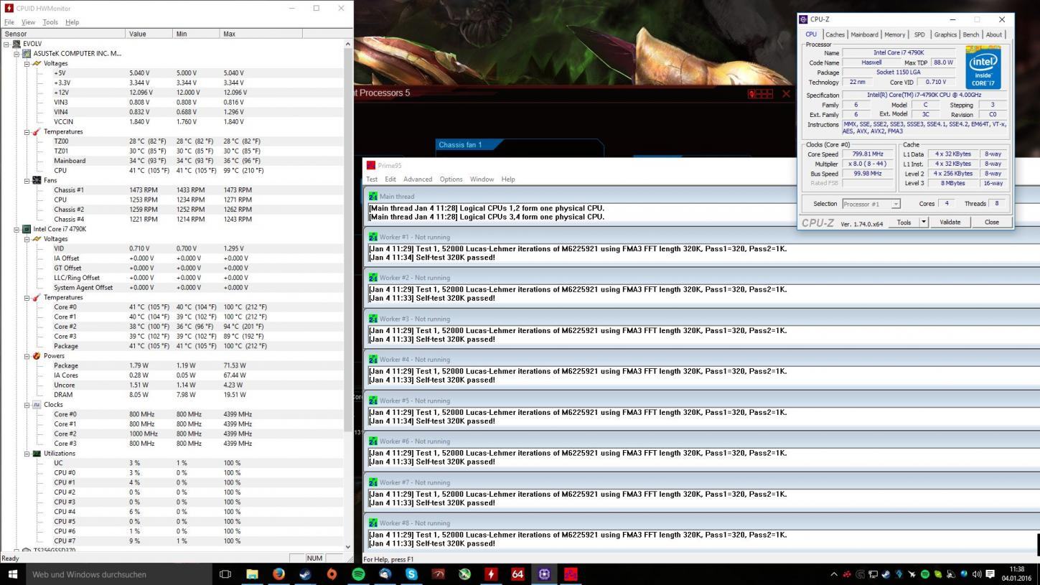Click the Worker #5 icon in Prime95
The width and height of the screenshot is (1040, 585).
(373, 401)
